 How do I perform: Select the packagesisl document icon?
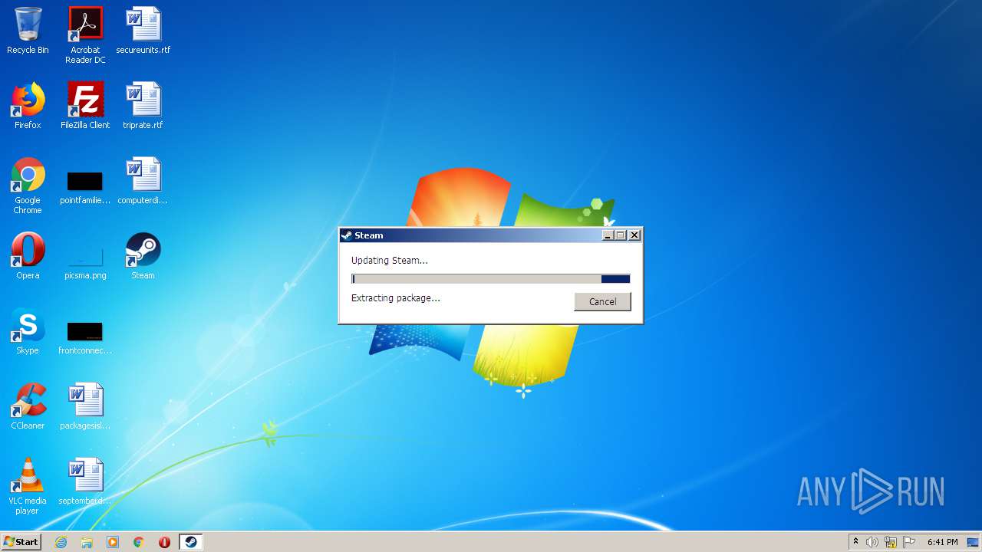click(x=85, y=406)
